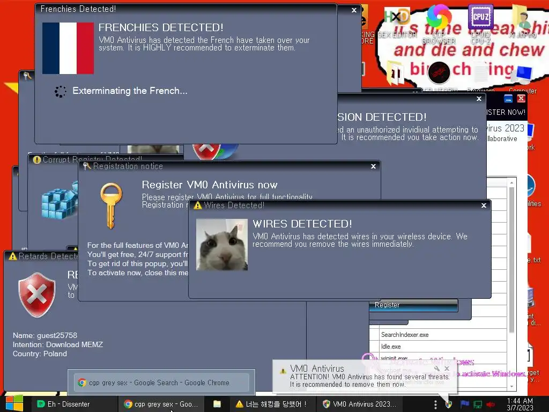Switch to Chrome 'cgp grey sex' taskbar item
The width and height of the screenshot is (549, 412).
click(x=161, y=404)
